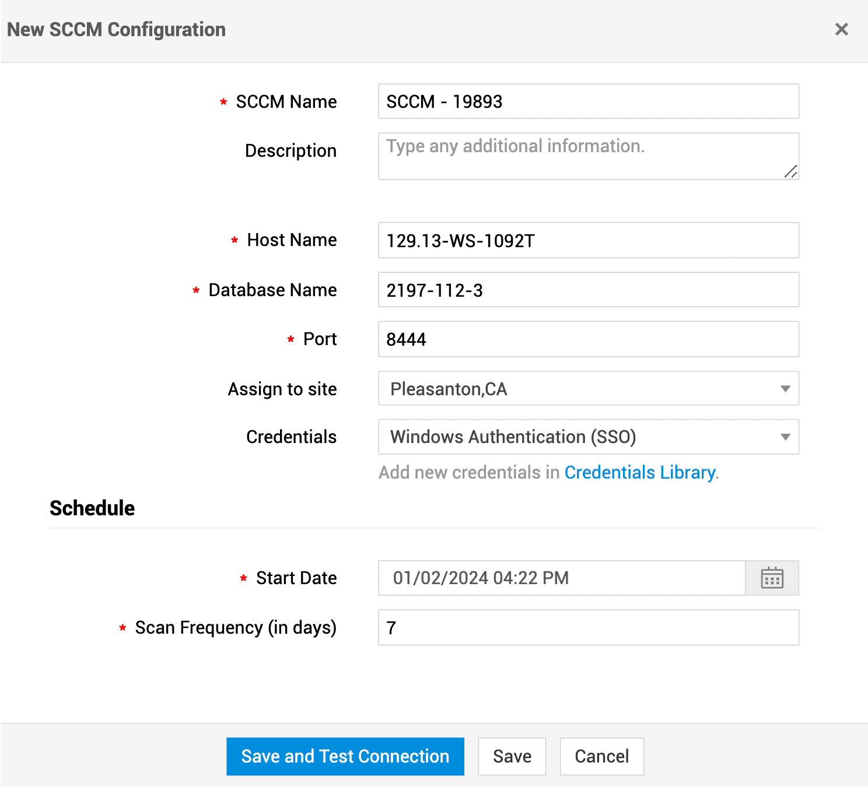Click Save and Test Connection button
The width and height of the screenshot is (868, 787).
pyautogui.click(x=345, y=756)
